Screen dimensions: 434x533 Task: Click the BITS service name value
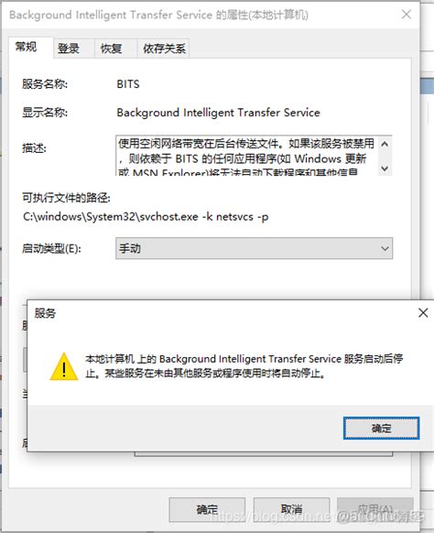point(128,84)
